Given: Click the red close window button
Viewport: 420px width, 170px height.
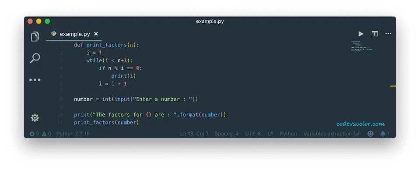Looking at the screenshot, I should point(30,21).
